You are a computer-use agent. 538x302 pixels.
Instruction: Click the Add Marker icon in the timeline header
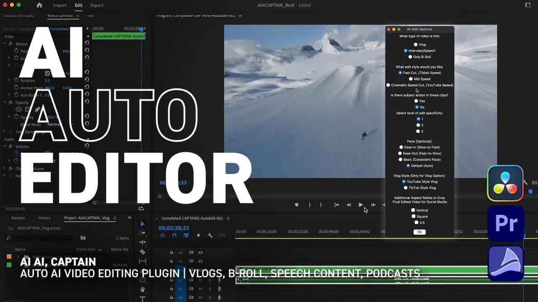[x=198, y=235]
